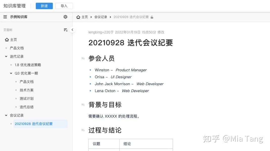This screenshot has height=151, width=270.
Task: Collapse the Q3 优化第一期 section
Action: click(x=11, y=73)
